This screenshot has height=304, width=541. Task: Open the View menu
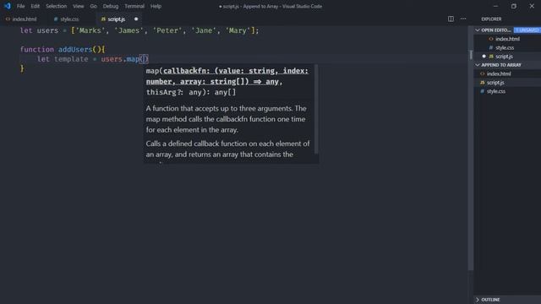pyautogui.click(x=79, y=6)
